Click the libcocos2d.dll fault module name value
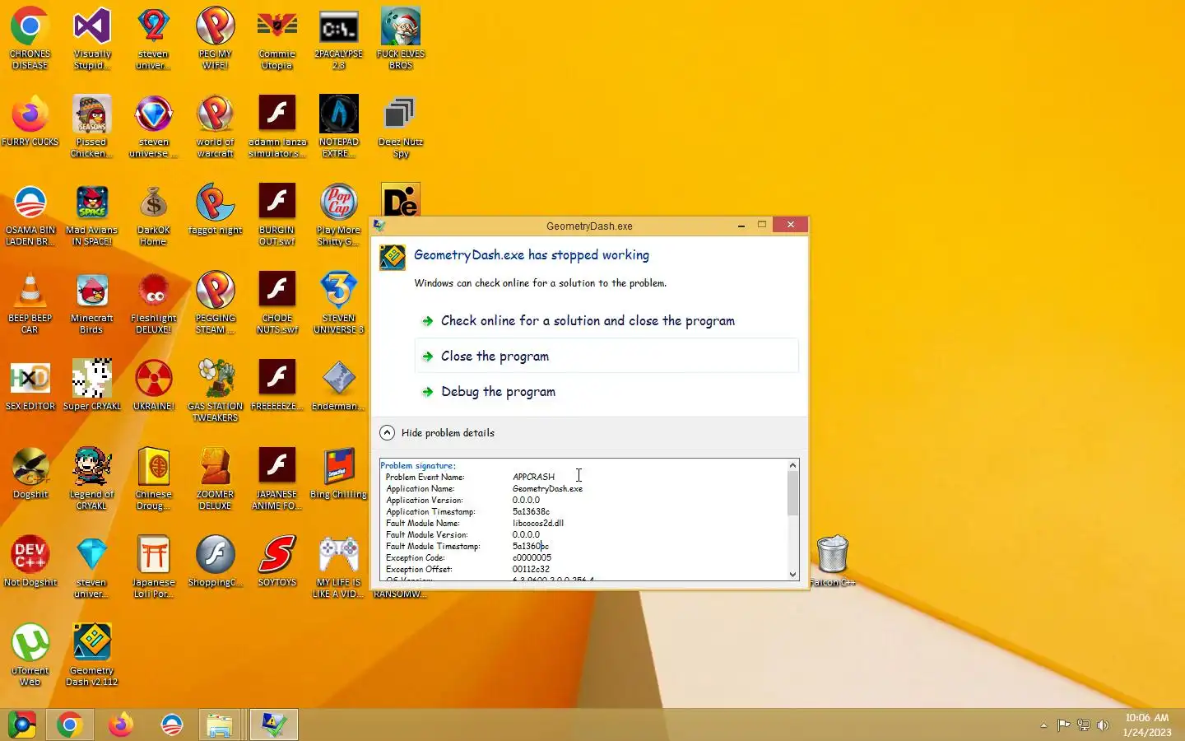Viewport: 1185px width, 741px height. tap(538, 523)
